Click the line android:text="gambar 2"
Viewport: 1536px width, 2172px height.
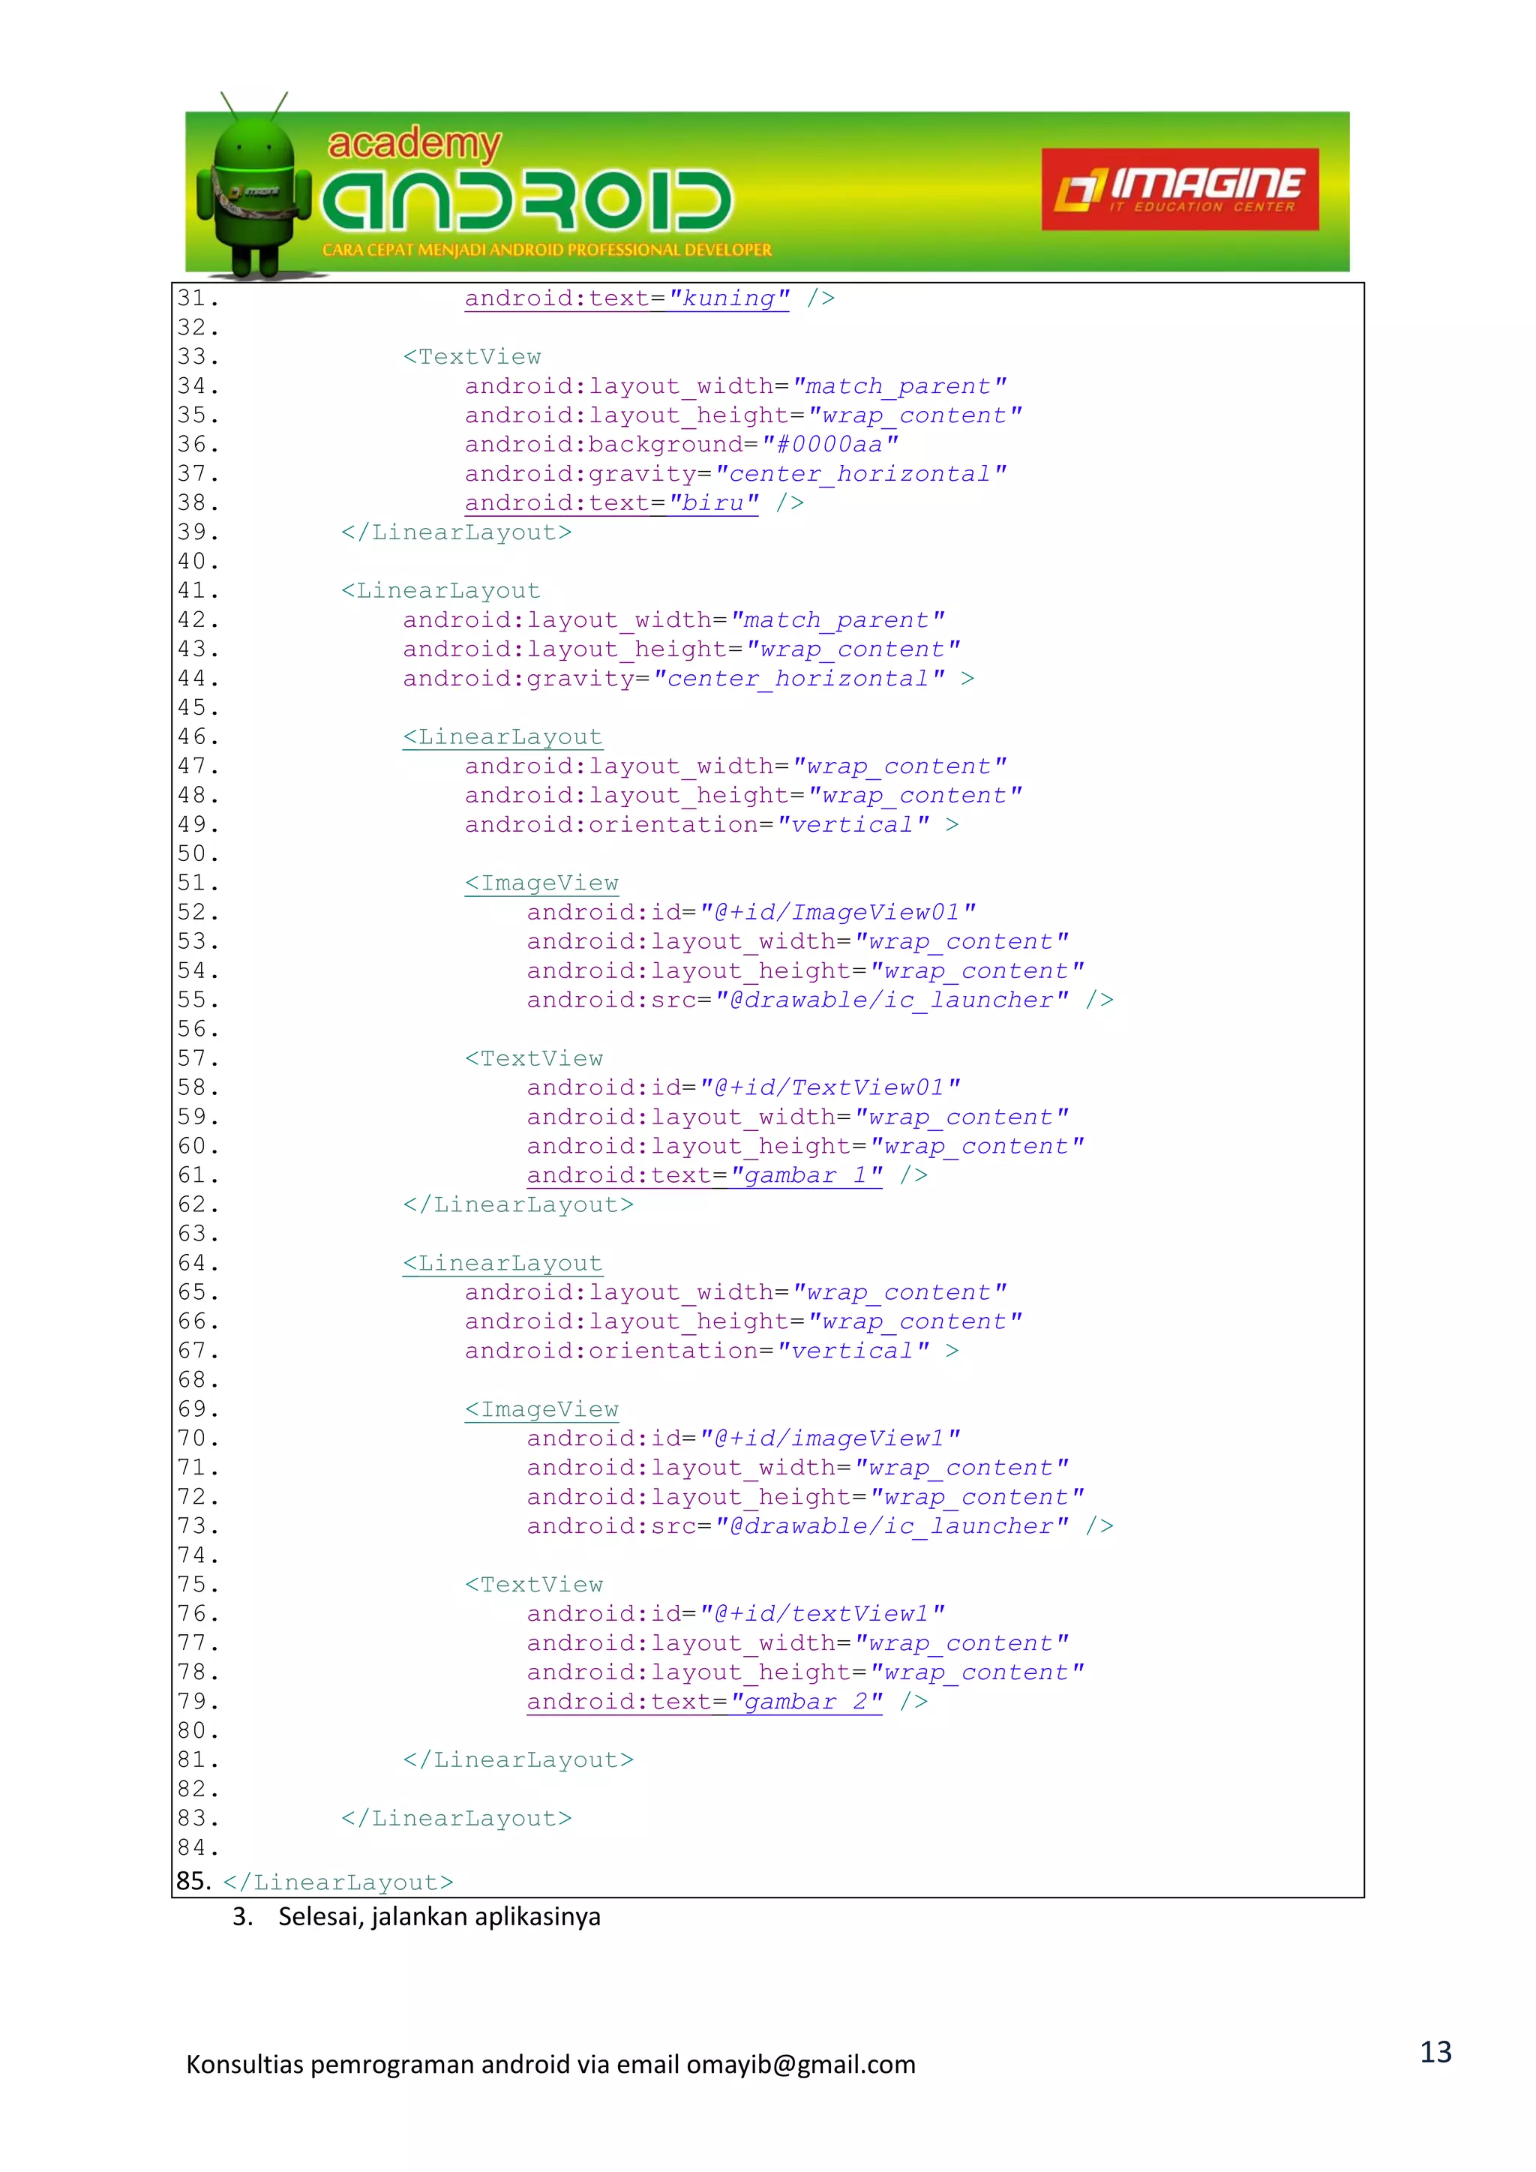point(727,1702)
